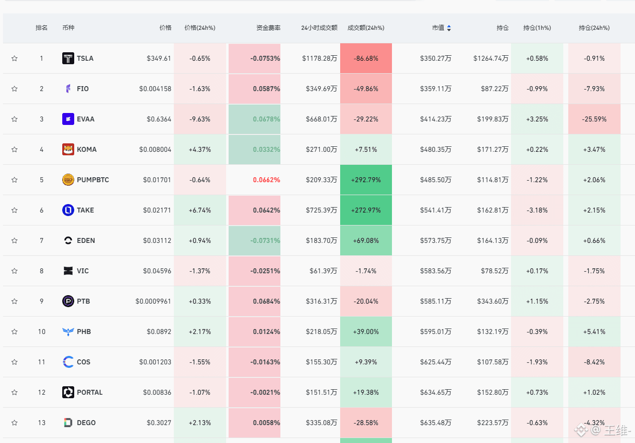Click the FIO coin logo
The height and width of the screenshot is (443, 635).
tap(68, 89)
